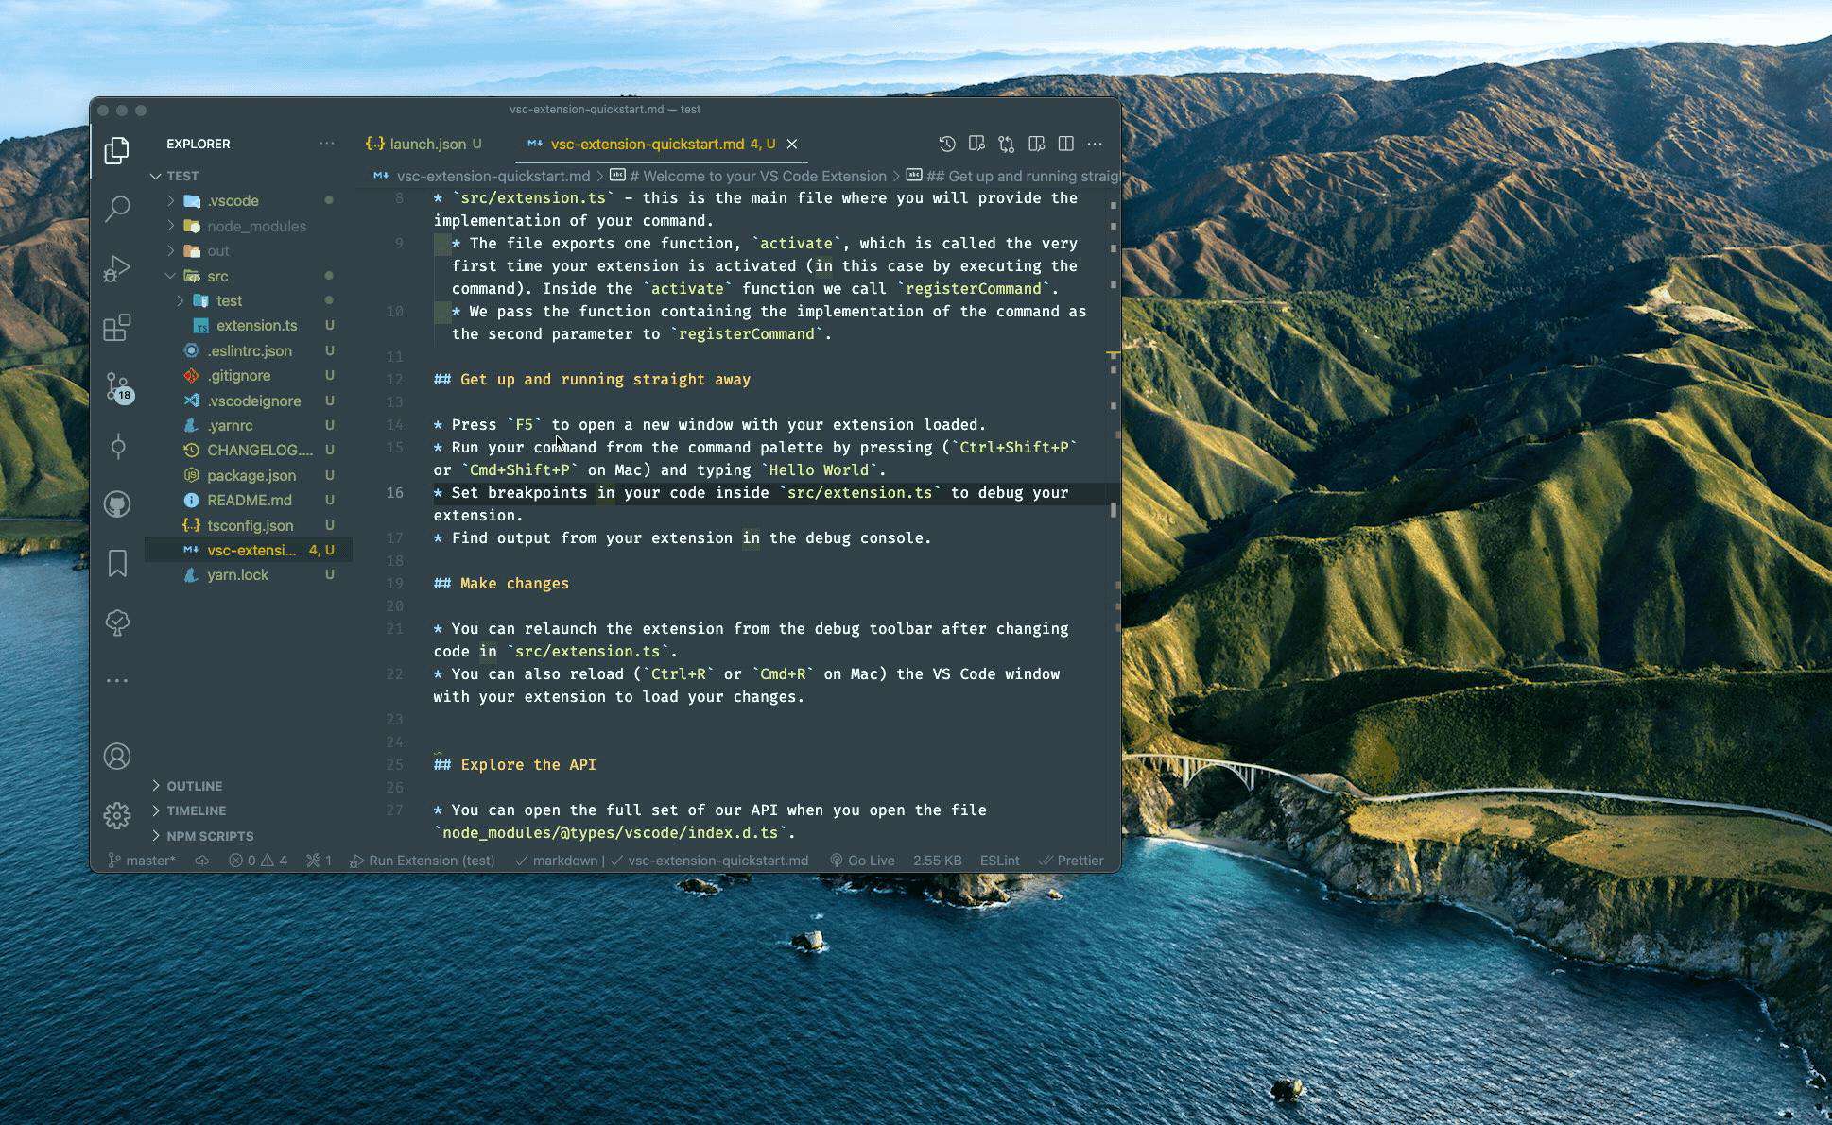
Task: Open the Manage gear icon
Action: tap(117, 815)
